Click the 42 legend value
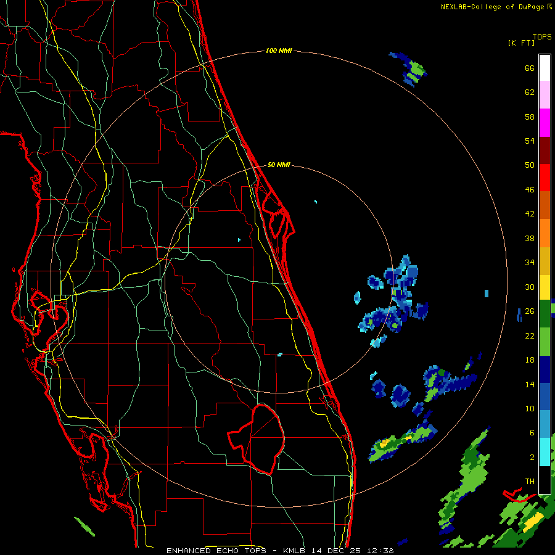The image size is (555, 555). [530, 214]
